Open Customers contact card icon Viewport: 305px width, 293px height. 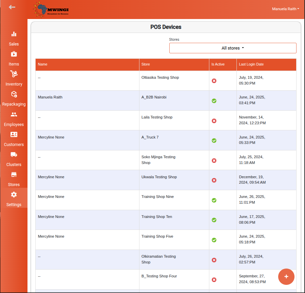pyautogui.click(x=14, y=134)
